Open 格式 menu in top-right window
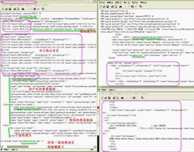The height and width of the screenshot is (152, 194). (x=135, y=3)
